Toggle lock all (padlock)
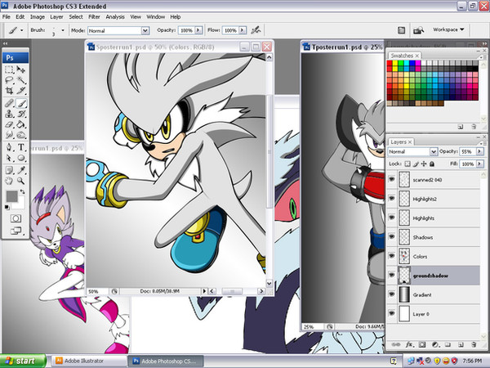490x368 pixels. (432, 164)
